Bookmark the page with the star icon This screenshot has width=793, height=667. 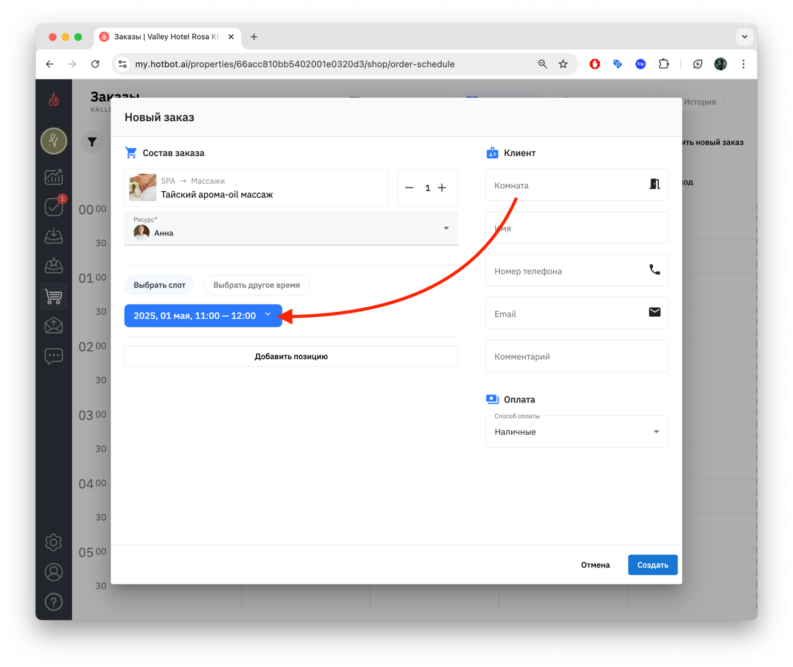click(x=563, y=64)
